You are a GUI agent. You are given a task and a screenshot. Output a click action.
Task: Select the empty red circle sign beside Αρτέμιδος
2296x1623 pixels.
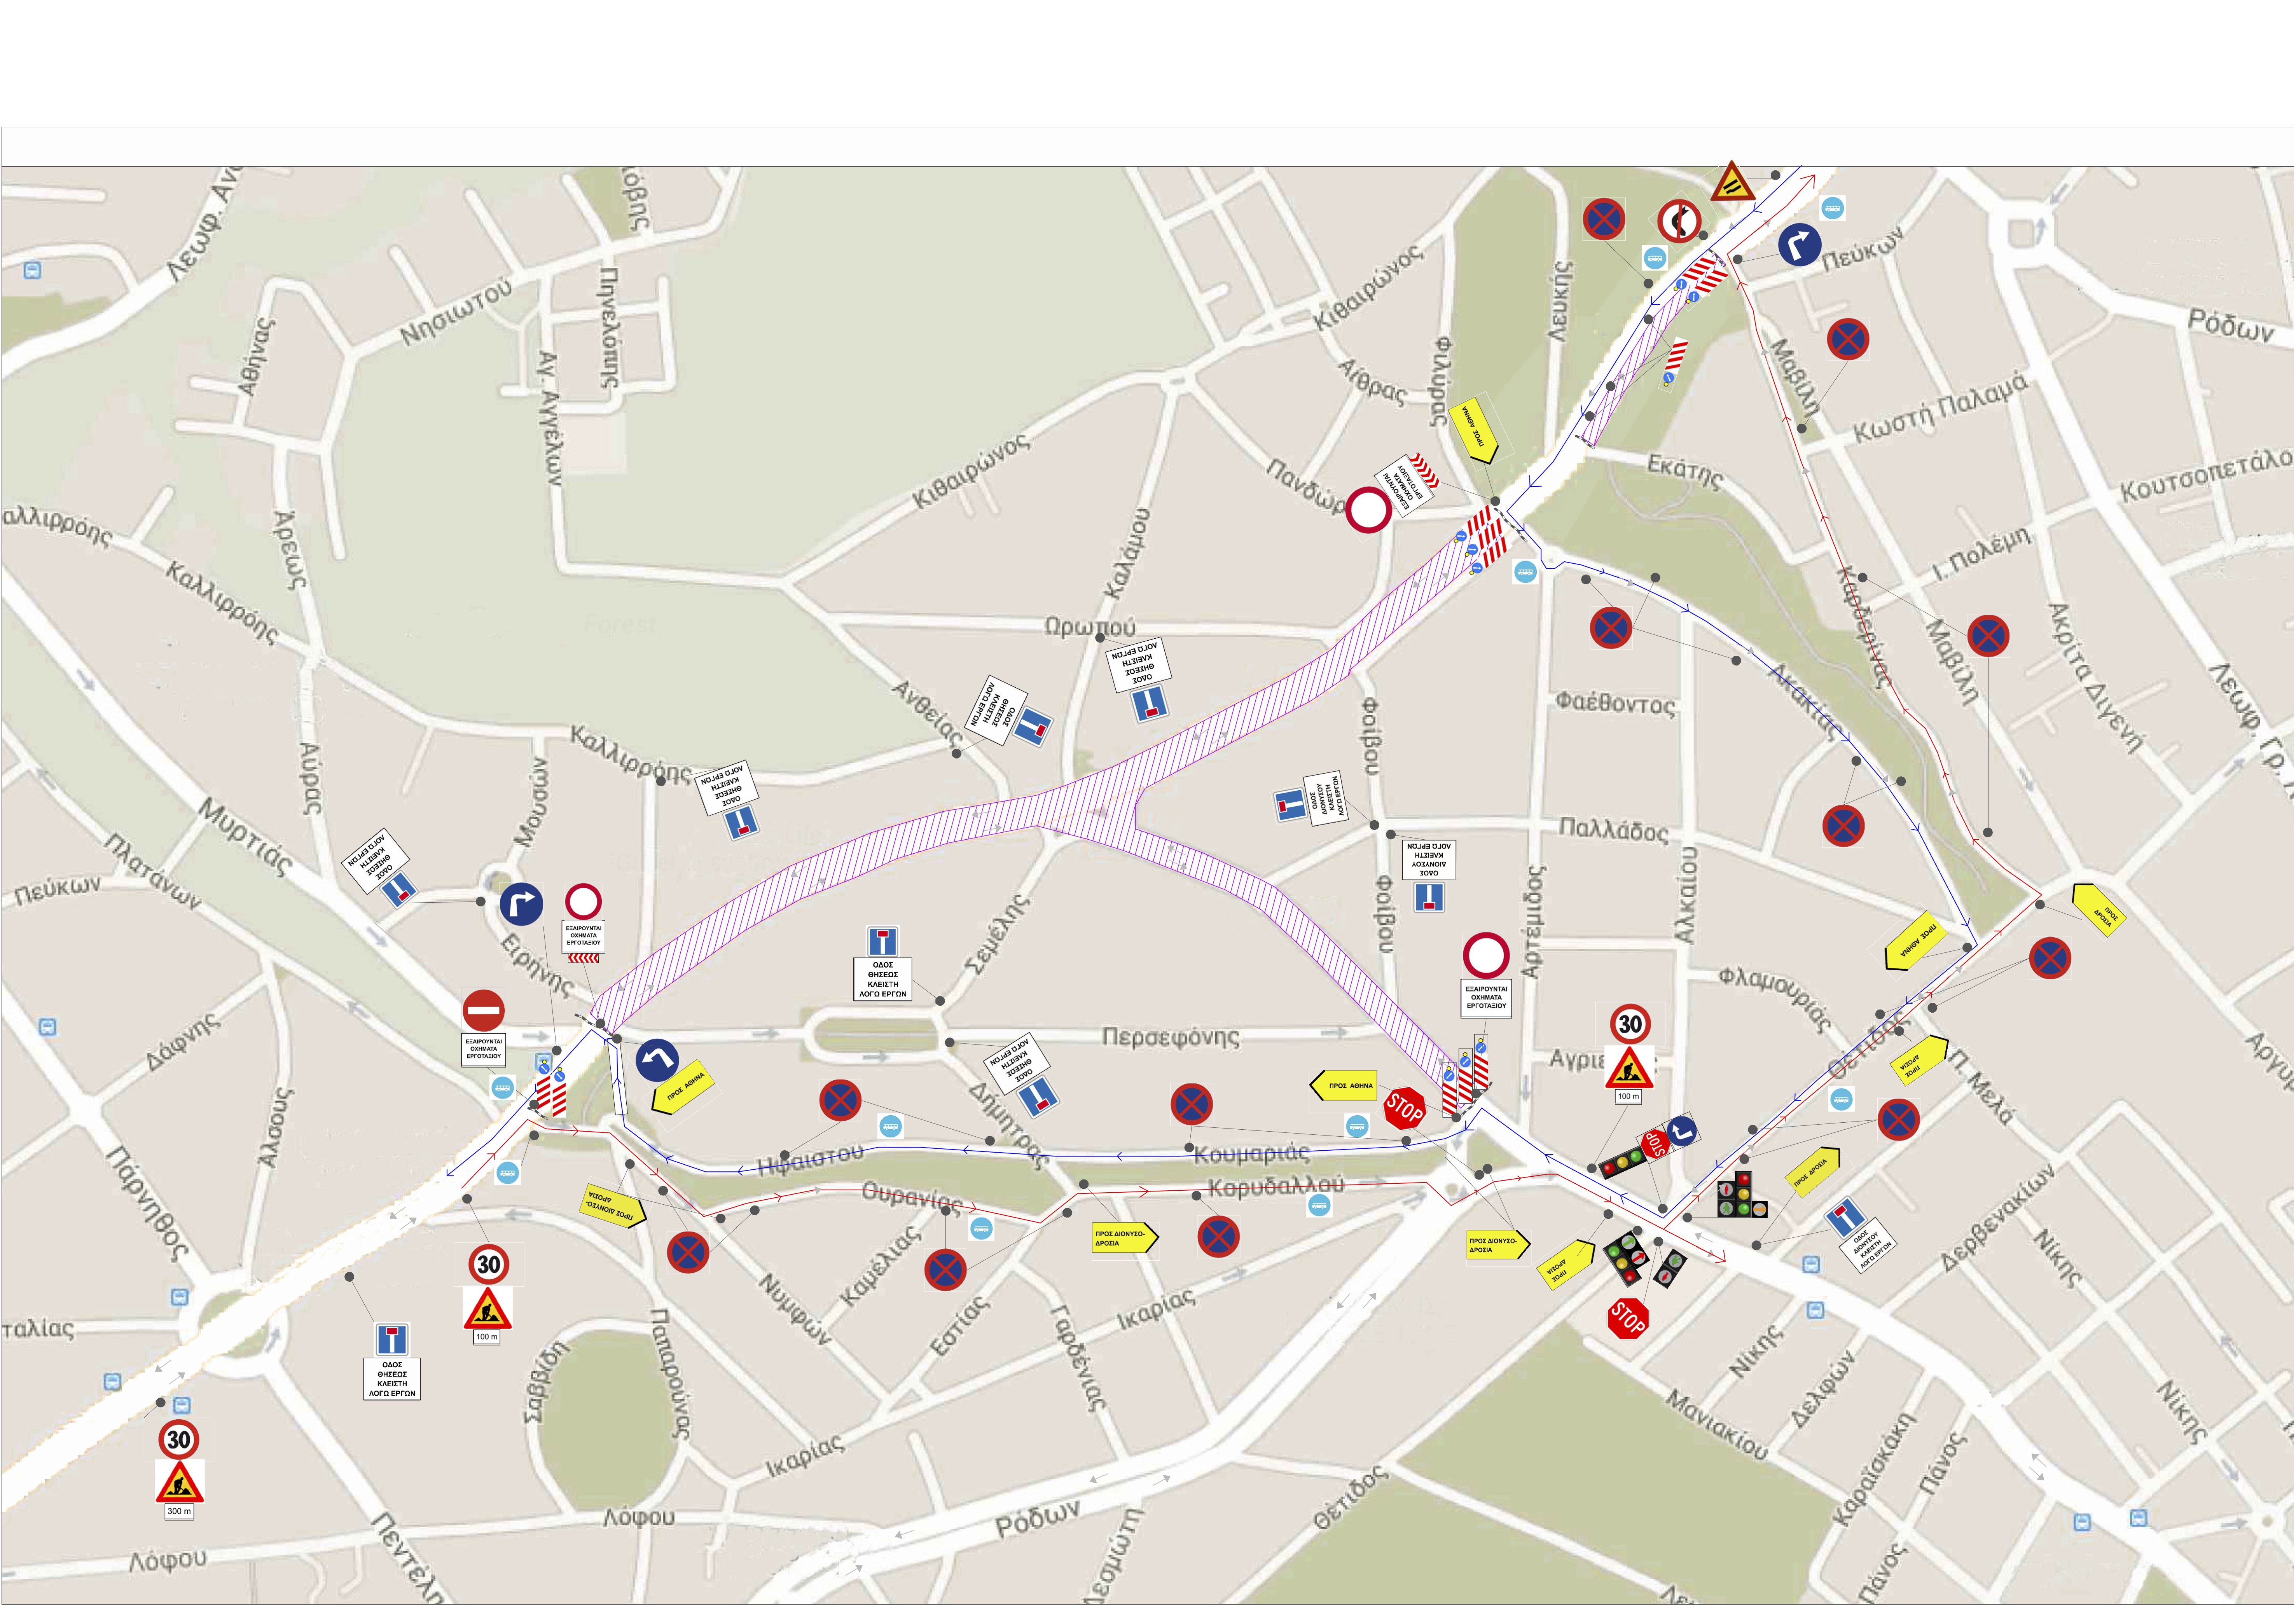tap(1486, 956)
